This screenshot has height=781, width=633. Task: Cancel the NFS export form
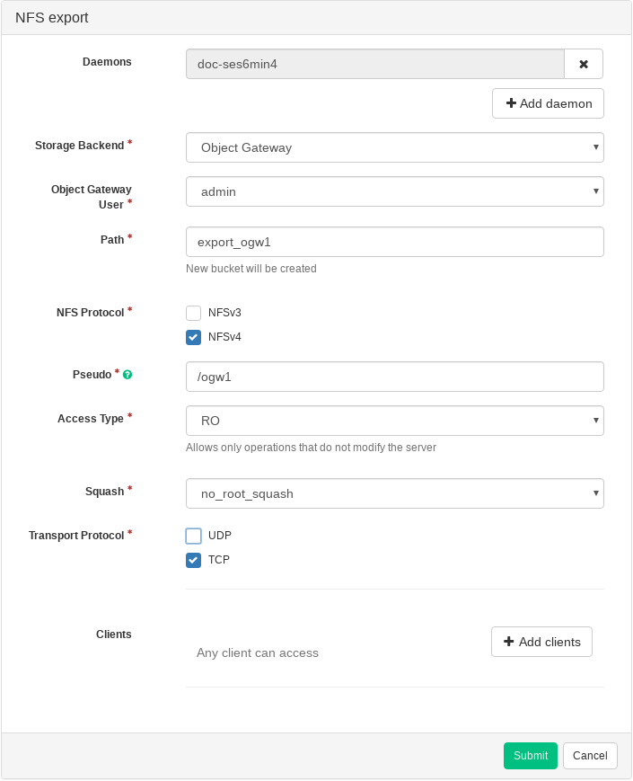[590, 756]
